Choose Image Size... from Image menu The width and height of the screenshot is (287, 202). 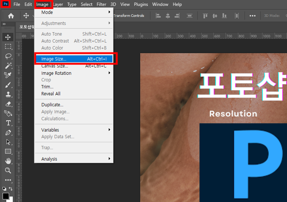pos(74,59)
